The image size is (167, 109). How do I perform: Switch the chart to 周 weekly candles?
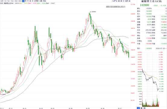26,1
